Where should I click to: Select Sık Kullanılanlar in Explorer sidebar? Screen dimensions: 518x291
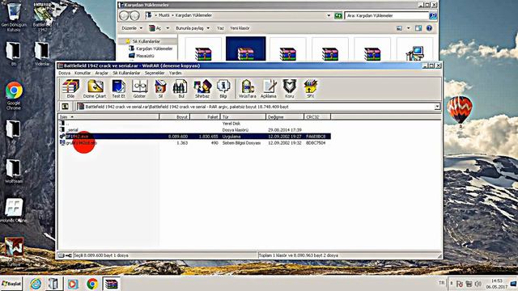click(146, 41)
